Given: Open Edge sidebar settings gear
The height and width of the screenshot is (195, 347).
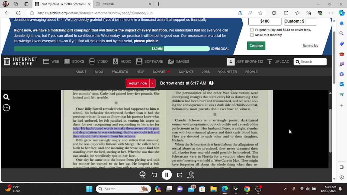Looking at the screenshot, I should click(x=342, y=177).
